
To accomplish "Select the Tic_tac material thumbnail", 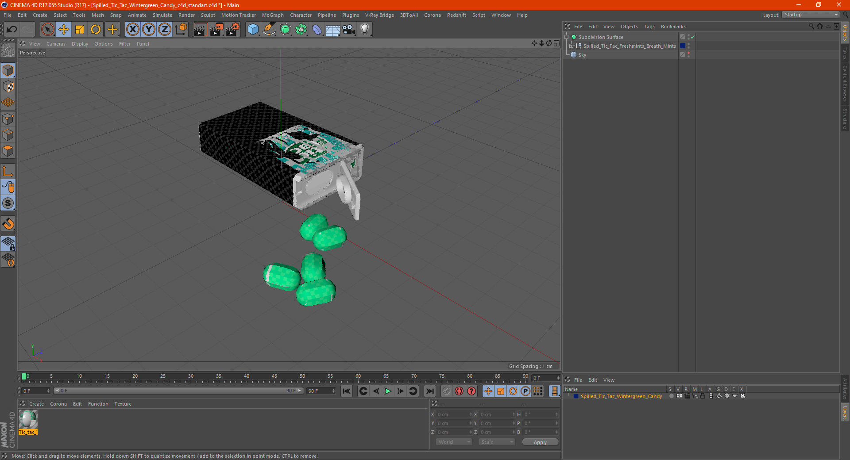I will (28, 420).
